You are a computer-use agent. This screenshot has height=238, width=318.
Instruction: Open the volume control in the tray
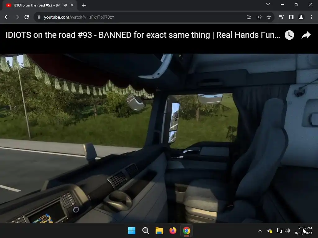tap(287, 231)
